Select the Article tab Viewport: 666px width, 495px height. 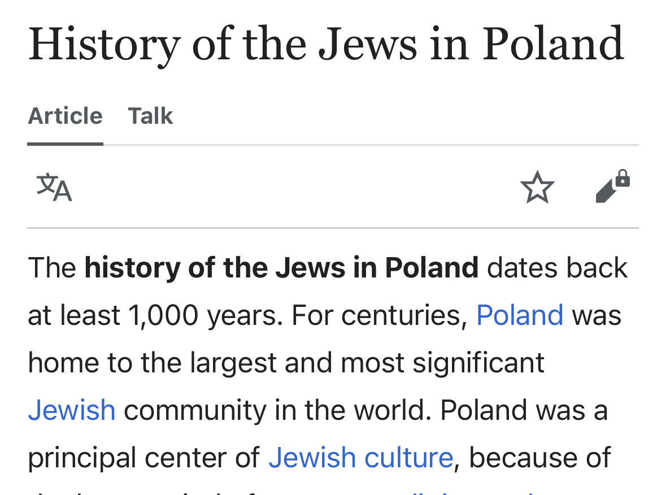click(65, 116)
